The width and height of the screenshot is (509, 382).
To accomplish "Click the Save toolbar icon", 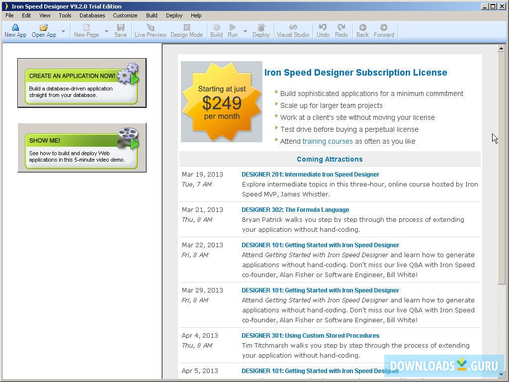I will [x=120, y=28].
